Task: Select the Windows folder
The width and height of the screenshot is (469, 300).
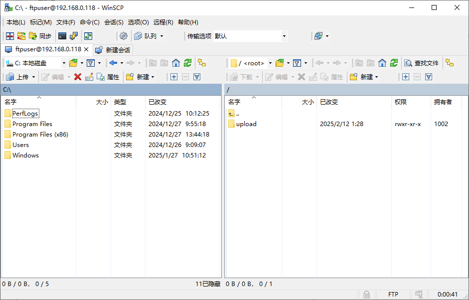Action: click(x=25, y=155)
